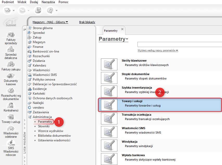Open Stopki dokumentów parameters
The width and height of the screenshot is (222, 165).
(160, 78)
